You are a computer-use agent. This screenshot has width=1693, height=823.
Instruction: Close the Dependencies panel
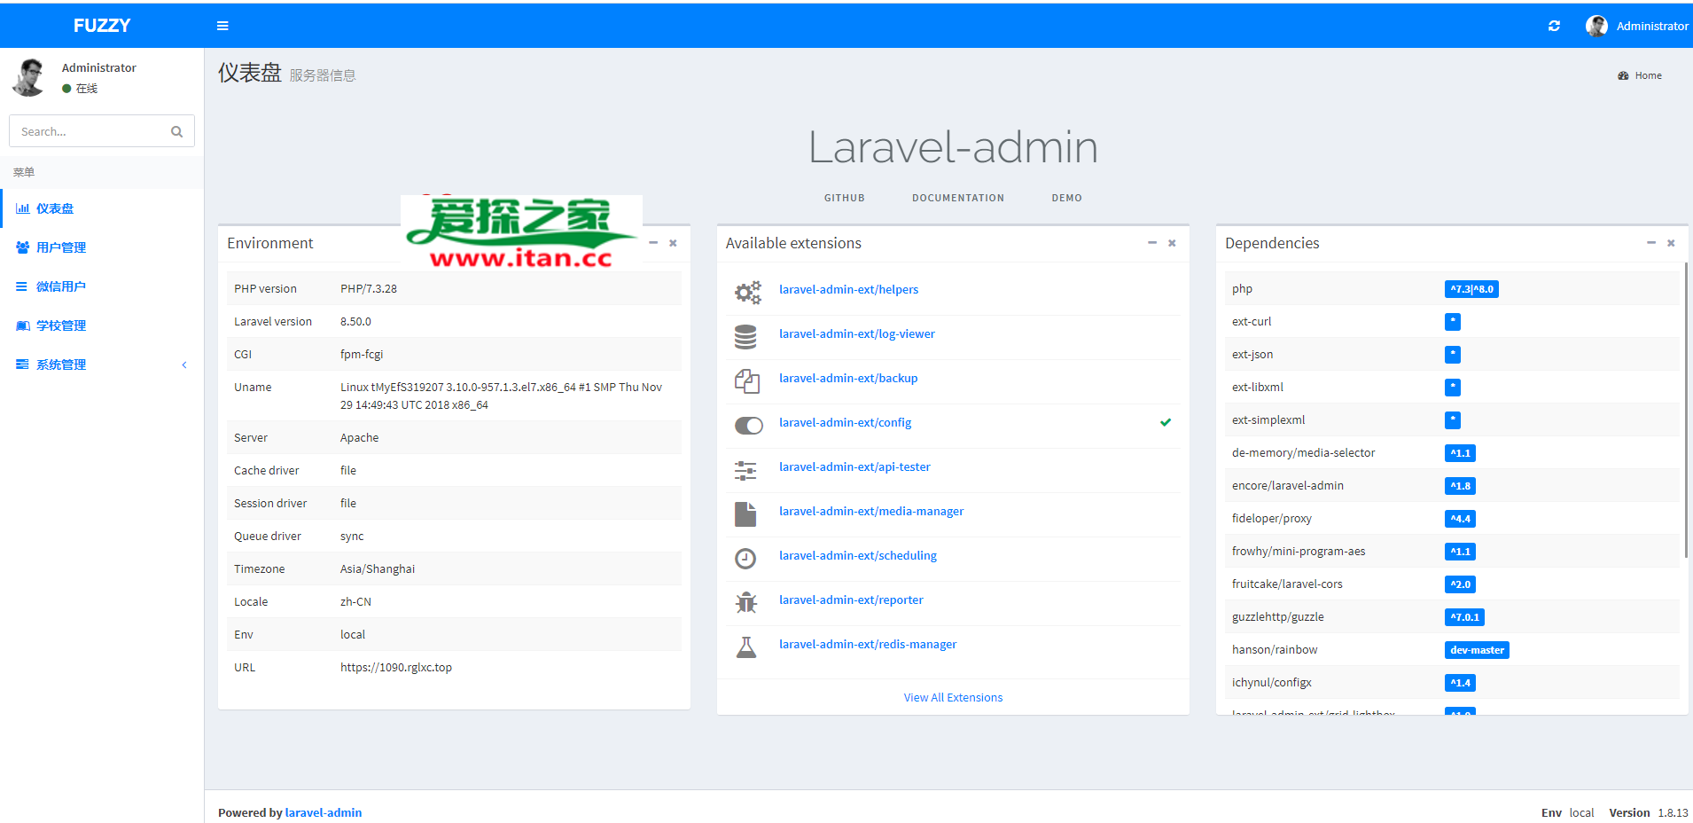pyautogui.click(x=1671, y=242)
